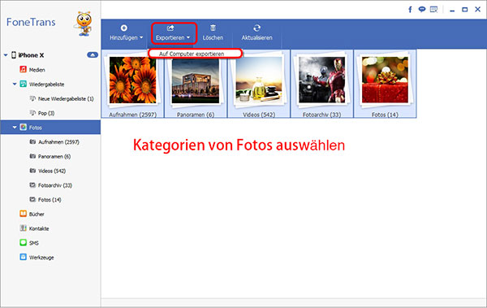The height and width of the screenshot is (308, 487).
Task: Collapse the iPhone X device tree
Action: pyautogui.click(x=6, y=55)
